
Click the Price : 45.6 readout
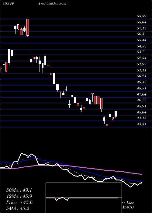pos(19,202)
